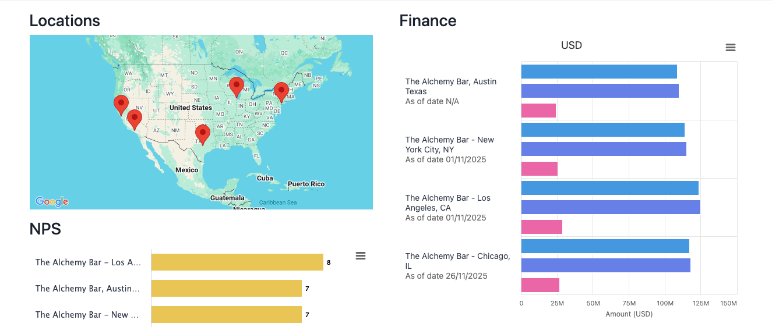The width and height of the screenshot is (772, 327).
Task: Click the top blue bar for Austin Texas
Action: click(x=599, y=72)
